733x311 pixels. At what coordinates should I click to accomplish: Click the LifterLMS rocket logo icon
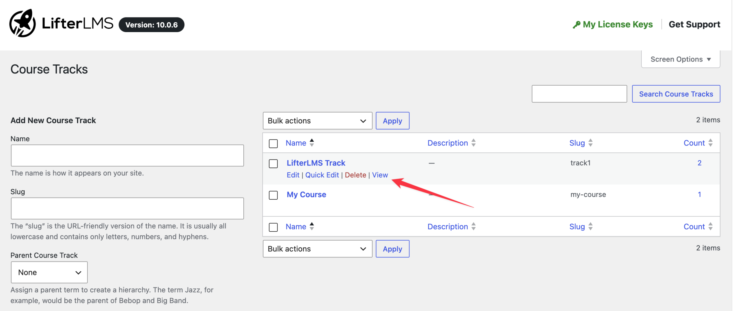pyautogui.click(x=22, y=23)
